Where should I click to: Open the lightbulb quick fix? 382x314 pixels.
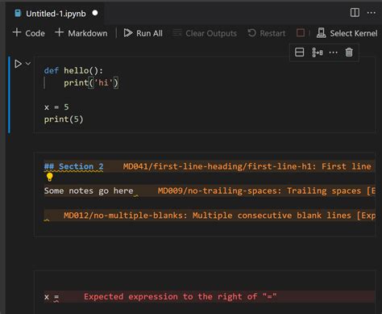(x=49, y=177)
